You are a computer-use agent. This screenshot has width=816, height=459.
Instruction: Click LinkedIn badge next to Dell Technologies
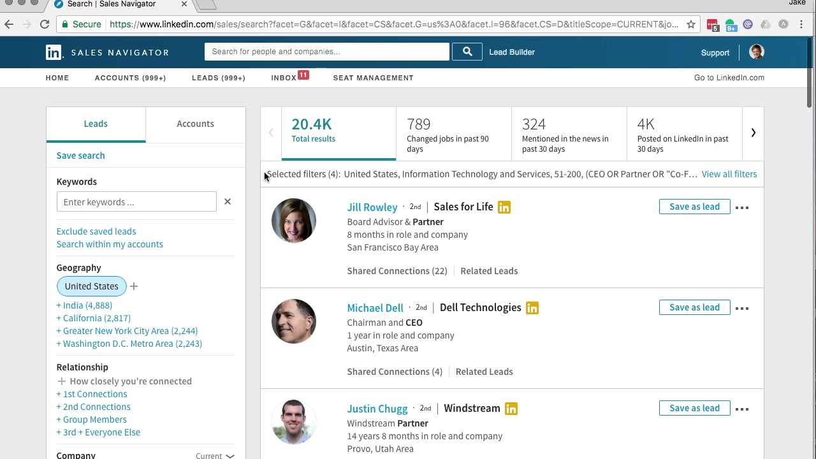tap(532, 308)
